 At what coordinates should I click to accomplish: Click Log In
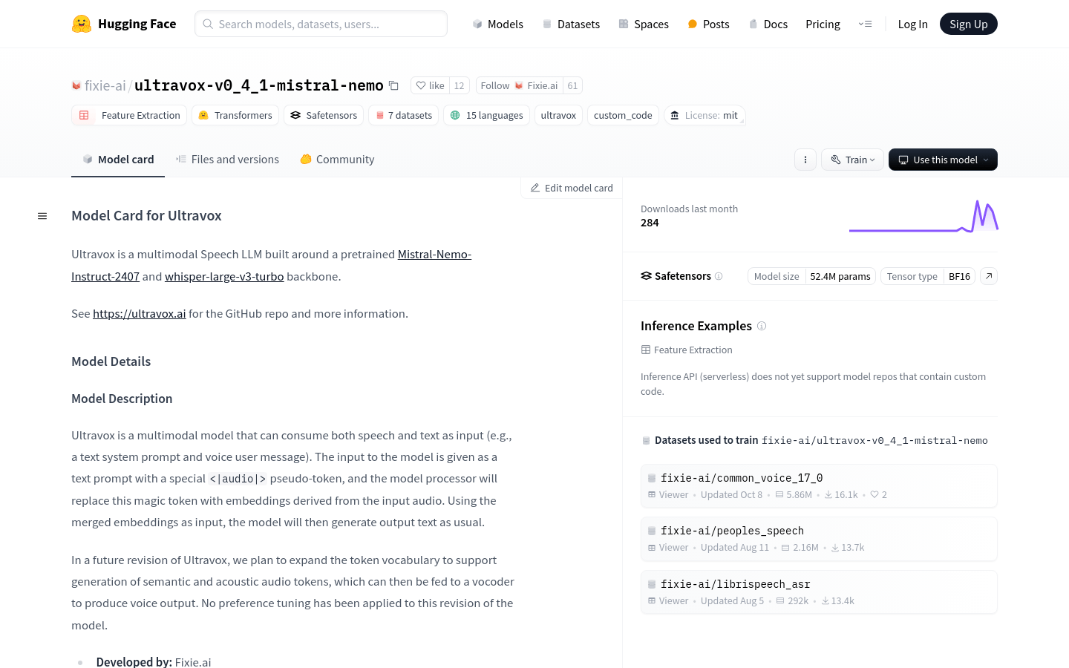click(x=912, y=24)
